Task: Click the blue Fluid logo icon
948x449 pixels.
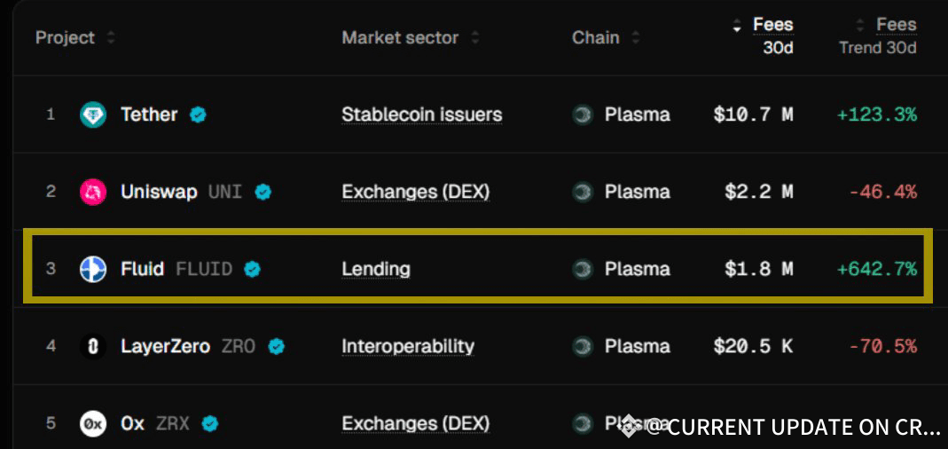Action: (x=93, y=269)
